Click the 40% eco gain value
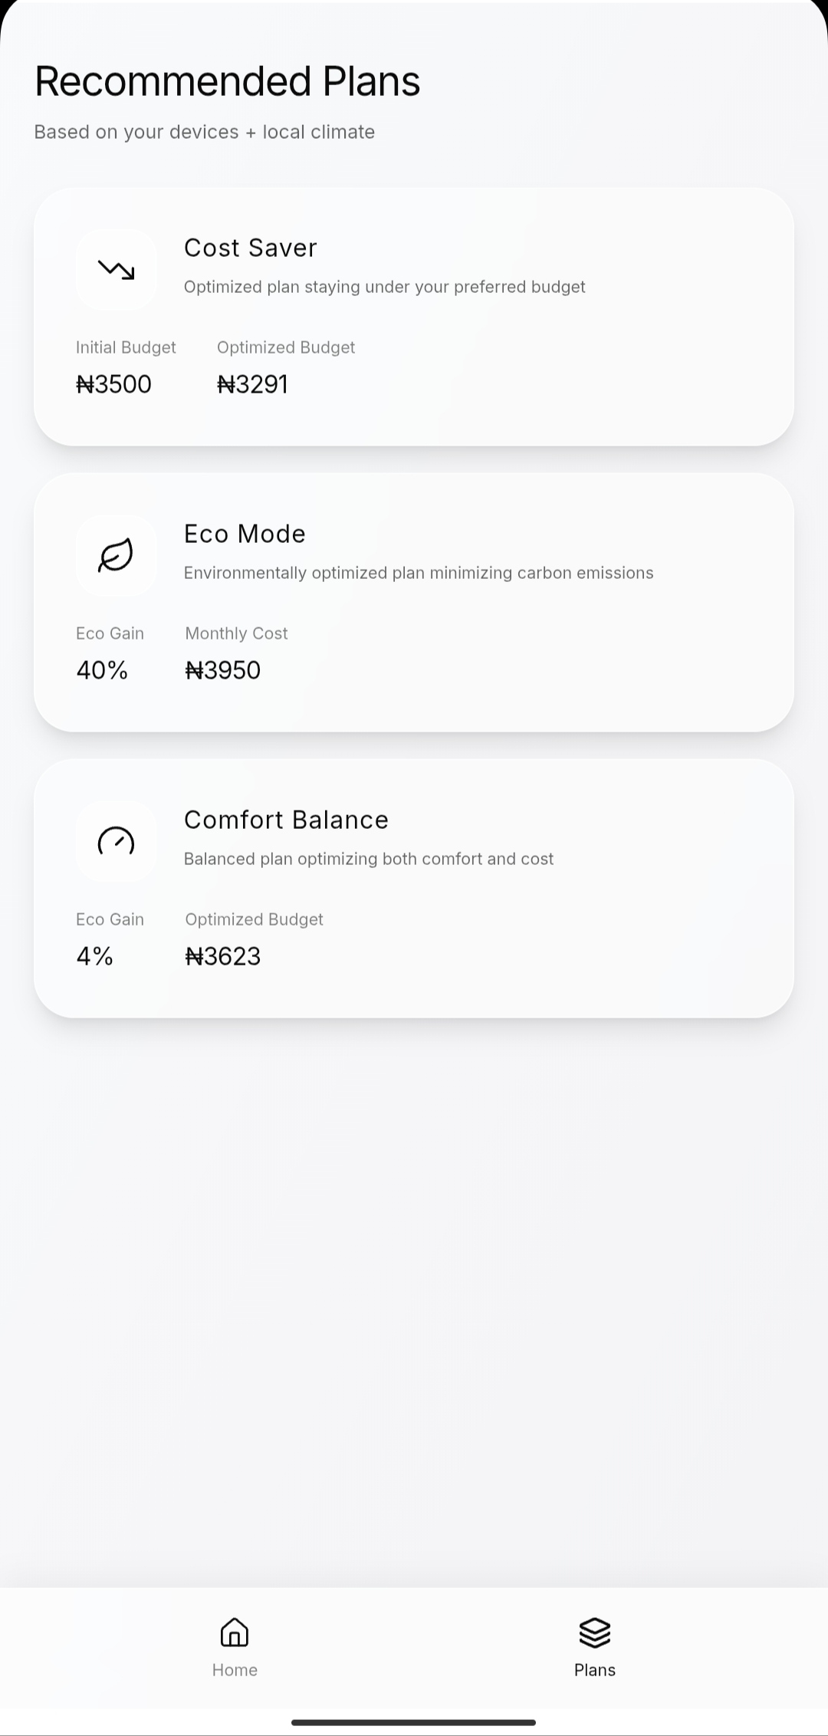Viewport: 828px width, 1736px height. 102,670
